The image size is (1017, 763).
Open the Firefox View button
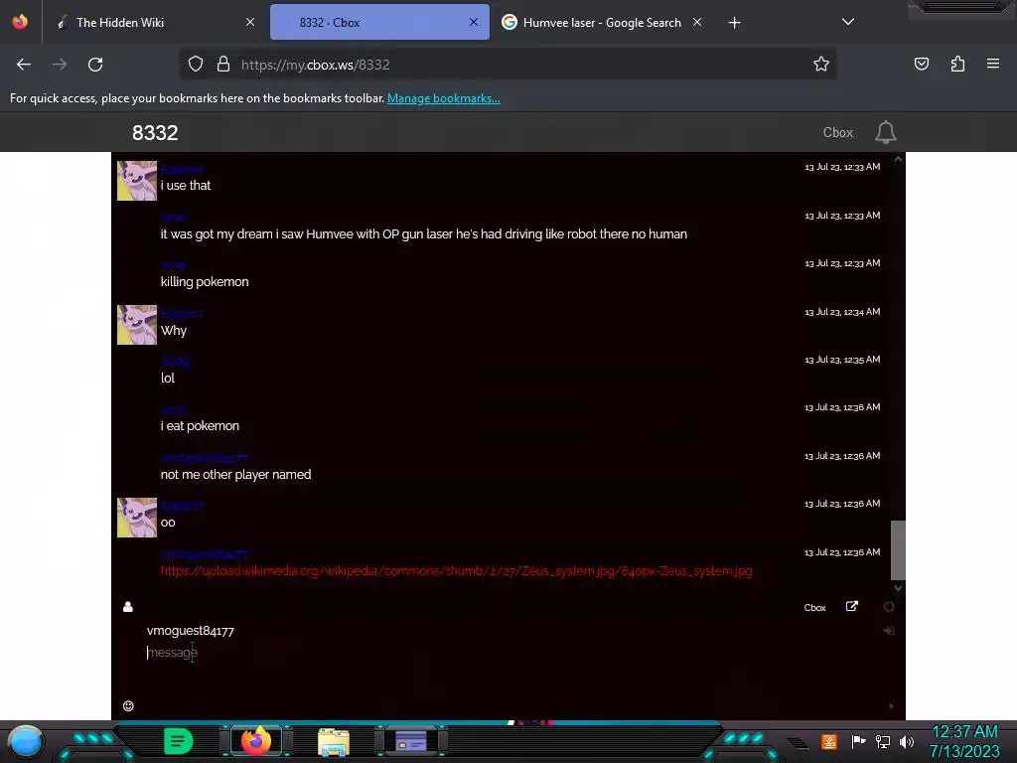[20, 22]
